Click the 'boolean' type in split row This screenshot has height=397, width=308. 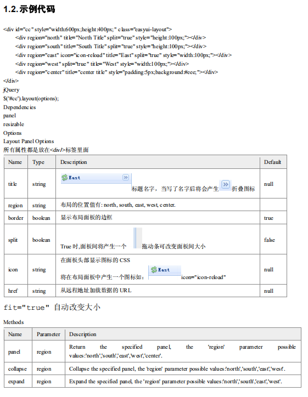pyautogui.click(x=41, y=240)
